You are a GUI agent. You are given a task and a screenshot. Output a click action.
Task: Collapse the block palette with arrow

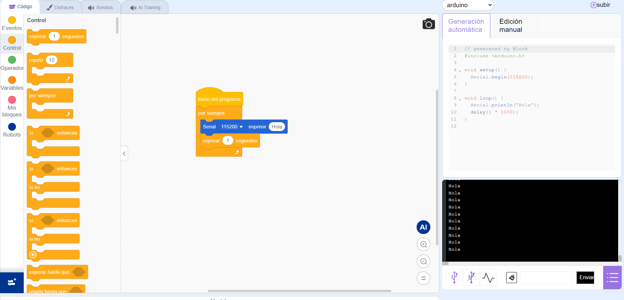[124, 153]
